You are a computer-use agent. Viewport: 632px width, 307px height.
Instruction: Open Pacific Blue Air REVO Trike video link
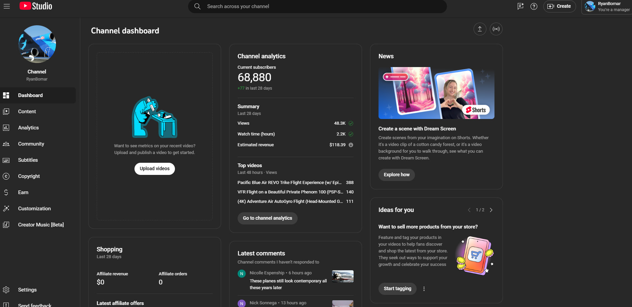point(290,183)
